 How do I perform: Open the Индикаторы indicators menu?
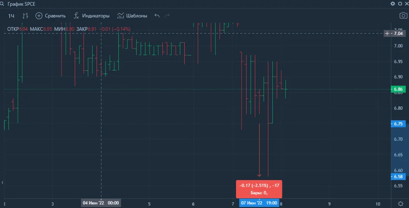(x=92, y=16)
